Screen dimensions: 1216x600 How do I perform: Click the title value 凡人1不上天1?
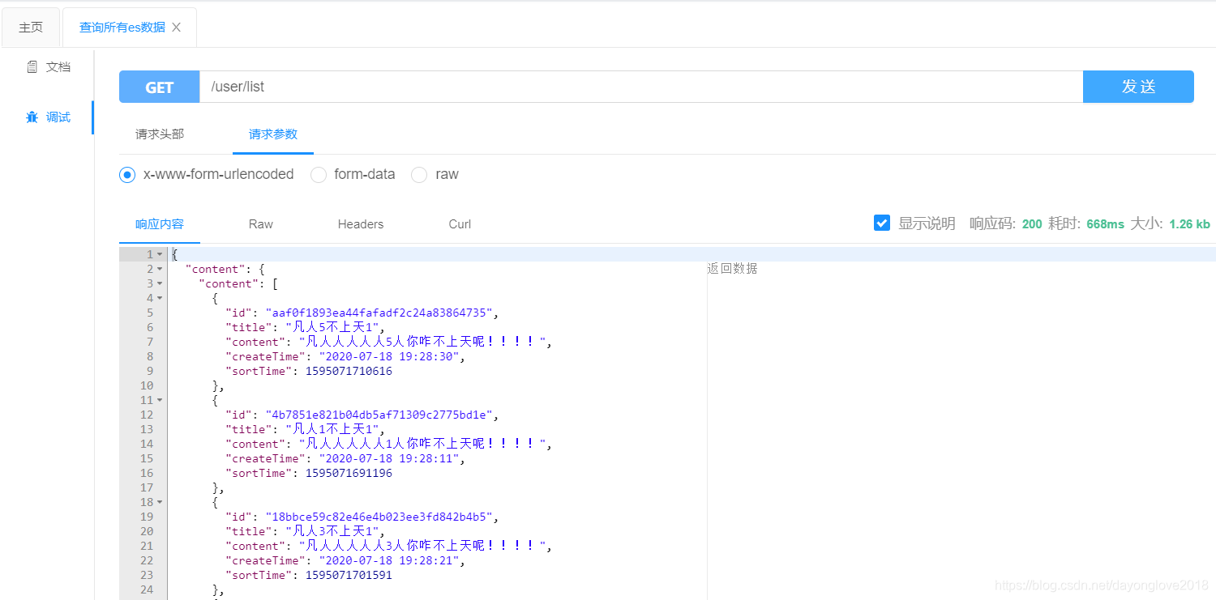point(332,429)
